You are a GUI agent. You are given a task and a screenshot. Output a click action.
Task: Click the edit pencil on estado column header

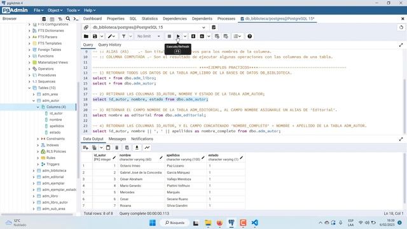(242, 158)
